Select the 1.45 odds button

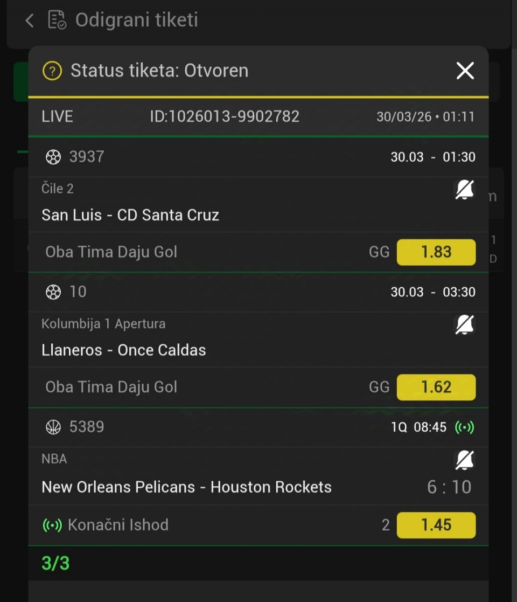coord(436,525)
